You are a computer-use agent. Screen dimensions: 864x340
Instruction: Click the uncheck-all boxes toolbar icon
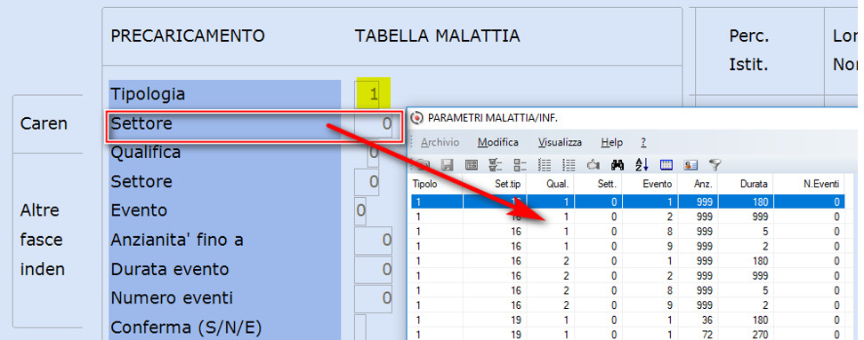[x=520, y=164]
